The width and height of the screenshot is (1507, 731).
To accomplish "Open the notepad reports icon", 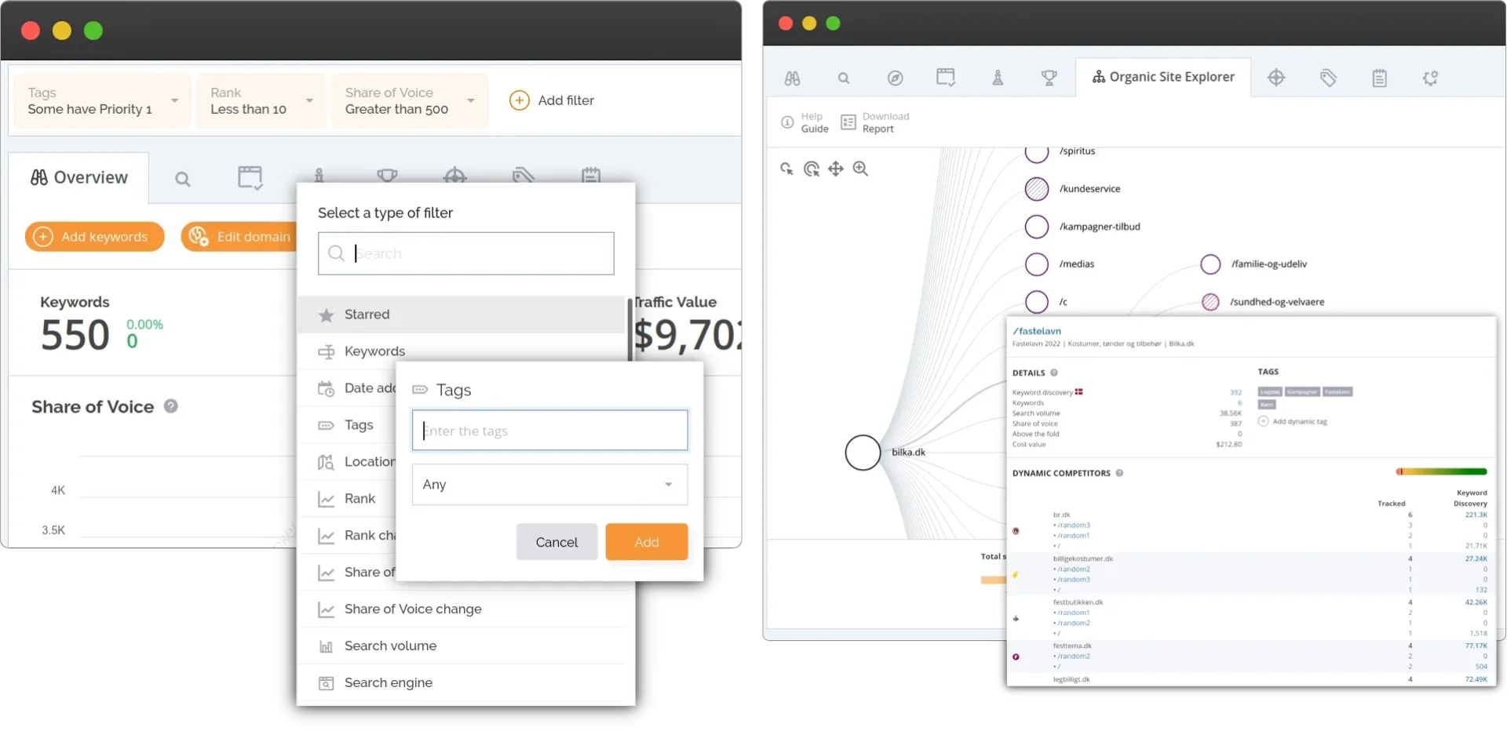I will point(1380,77).
